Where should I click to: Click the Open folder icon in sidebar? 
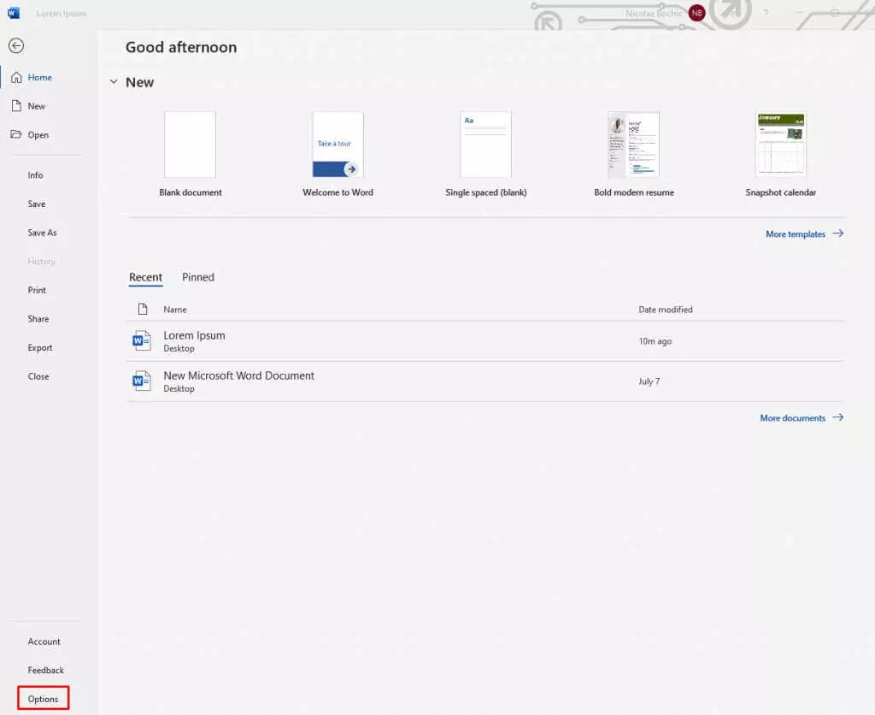click(16, 134)
